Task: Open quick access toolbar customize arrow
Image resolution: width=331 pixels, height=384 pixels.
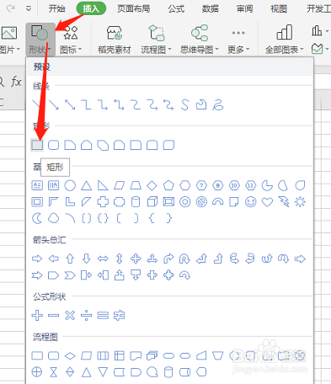Action: (x=29, y=8)
